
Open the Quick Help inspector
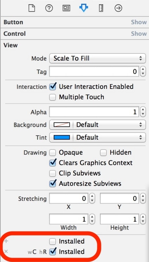pyautogui.click(x=49, y=8)
